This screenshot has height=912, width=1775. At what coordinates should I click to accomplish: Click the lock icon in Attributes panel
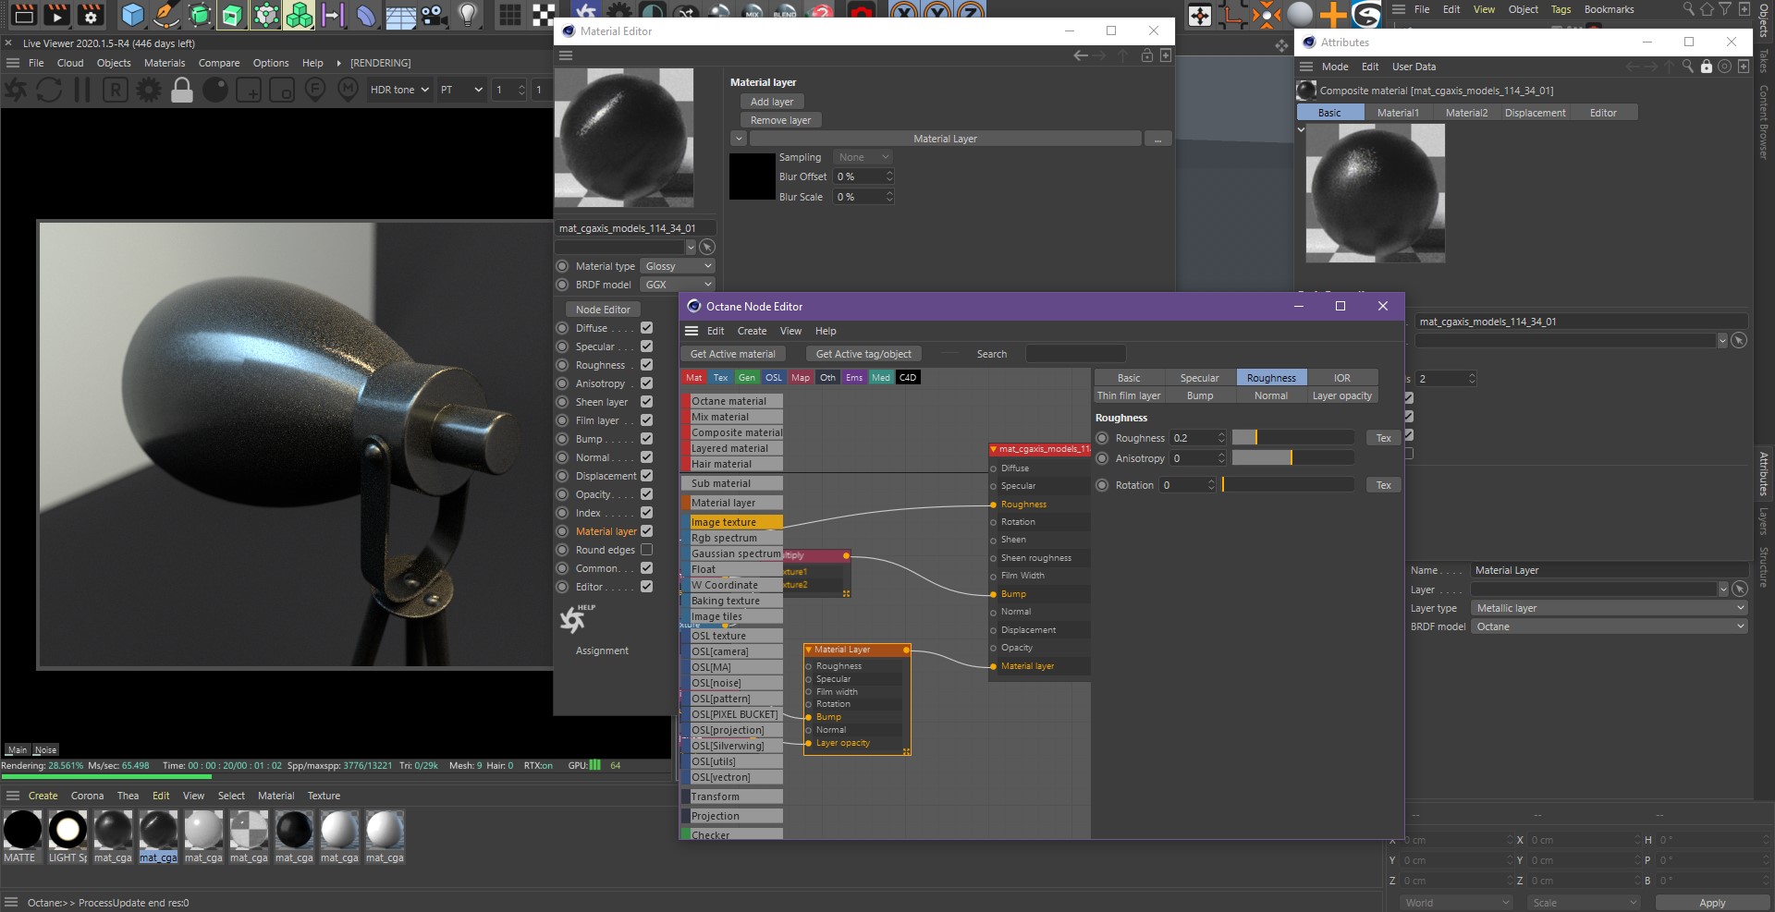[x=1707, y=67]
